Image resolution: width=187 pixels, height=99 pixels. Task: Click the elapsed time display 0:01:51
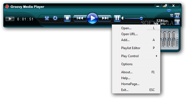pyautogui.click(x=25, y=19)
